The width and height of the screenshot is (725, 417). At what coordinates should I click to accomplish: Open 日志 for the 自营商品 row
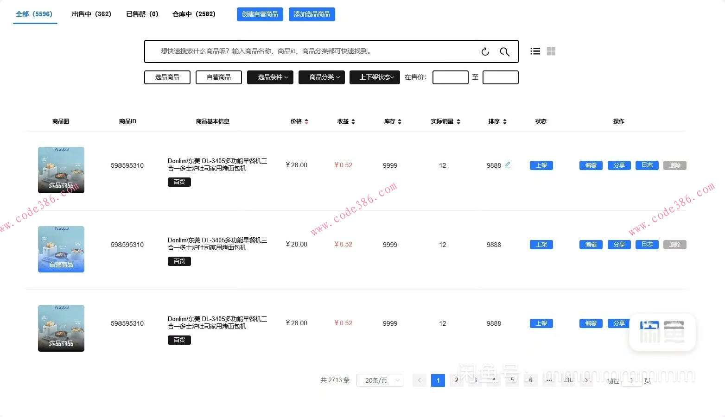click(647, 245)
